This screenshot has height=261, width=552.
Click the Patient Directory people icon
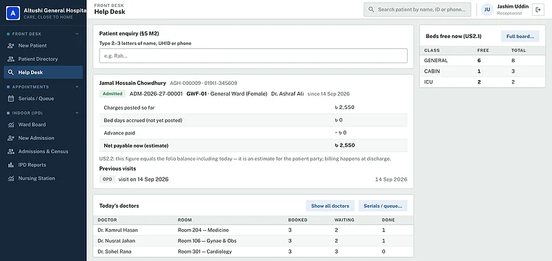tap(11, 59)
